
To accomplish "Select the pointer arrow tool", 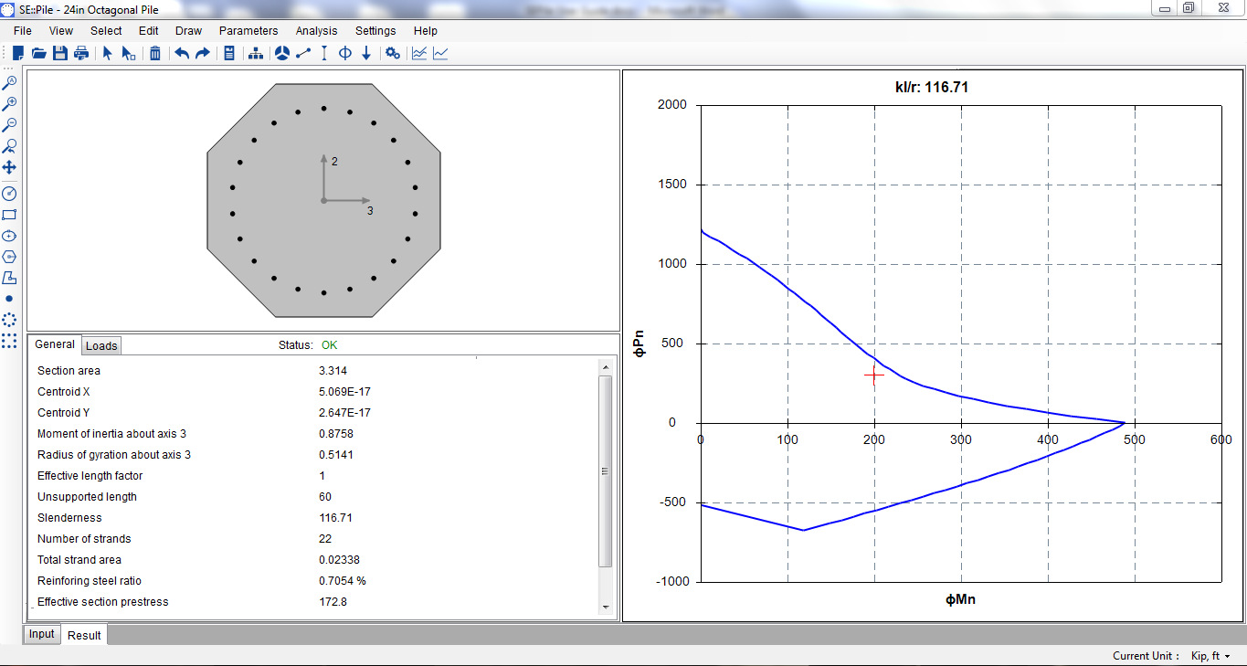I will (x=107, y=53).
